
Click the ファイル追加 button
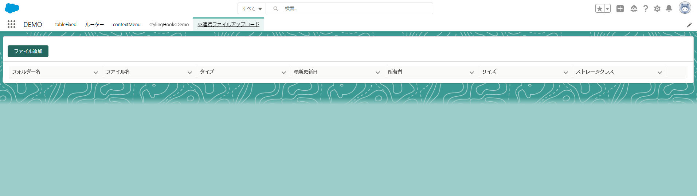[28, 51]
